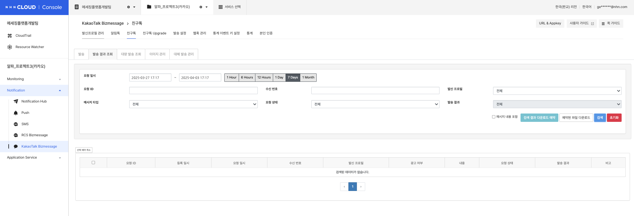
Task: Click the 한국(판교) 리전 region selector
Action: tap(566, 7)
